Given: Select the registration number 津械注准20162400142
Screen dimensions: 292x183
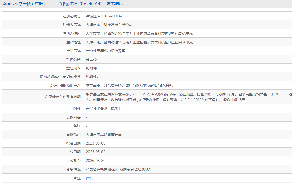Looking at the screenshot, I should pos(104,16).
